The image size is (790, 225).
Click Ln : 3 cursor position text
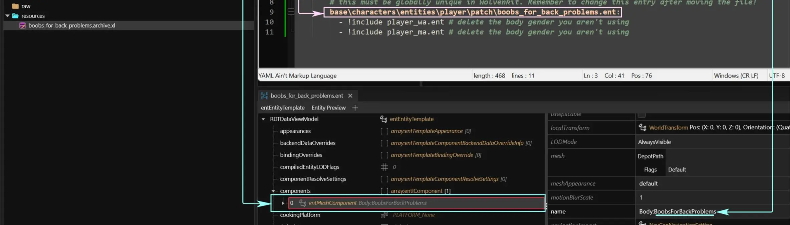[590, 76]
